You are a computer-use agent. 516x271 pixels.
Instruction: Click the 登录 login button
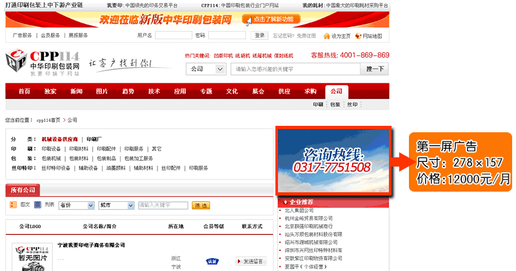(259, 35)
